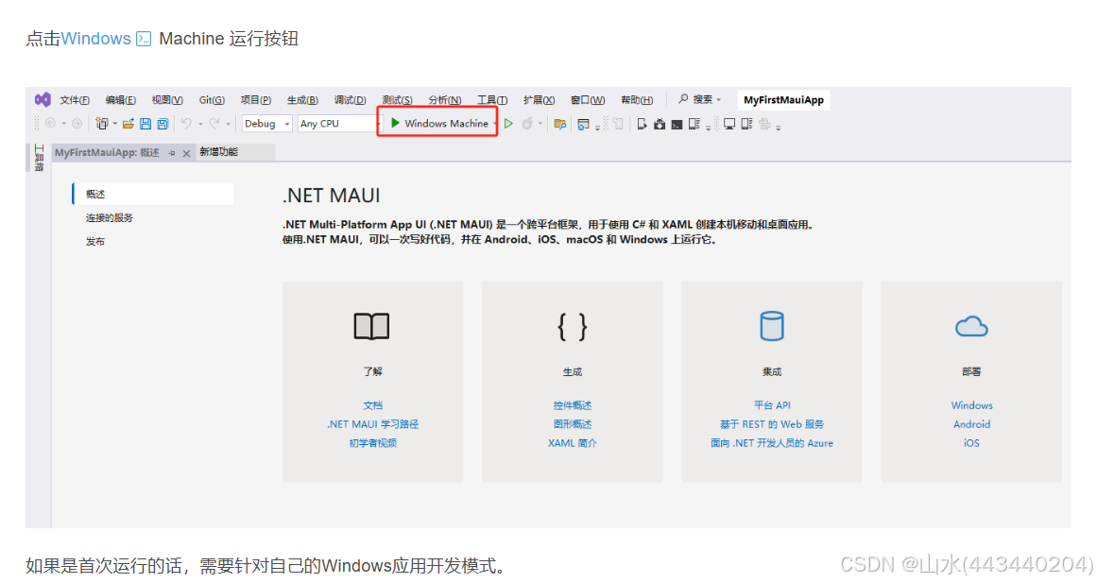This screenshot has height=583, width=1097.
Task: Click the Android SDK manager robot icon
Action: (659, 124)
